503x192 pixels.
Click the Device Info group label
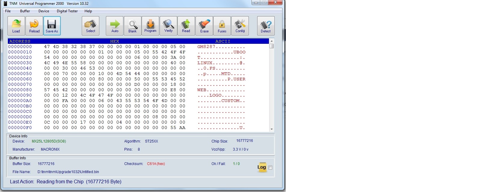[18, 136]
